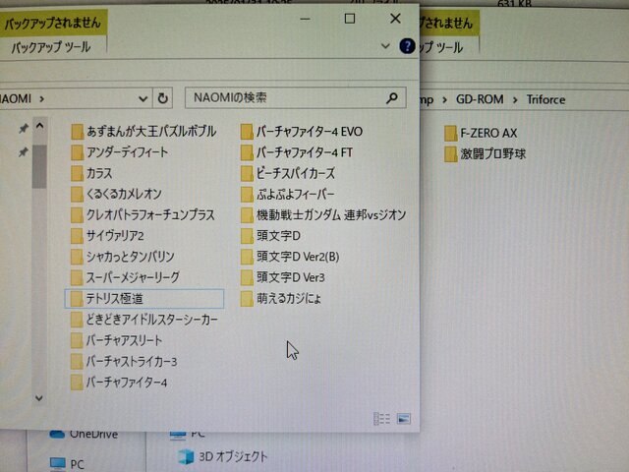
Task: Select the ぷよぷよフィーバー folder icon
Action: pos(247,195)
